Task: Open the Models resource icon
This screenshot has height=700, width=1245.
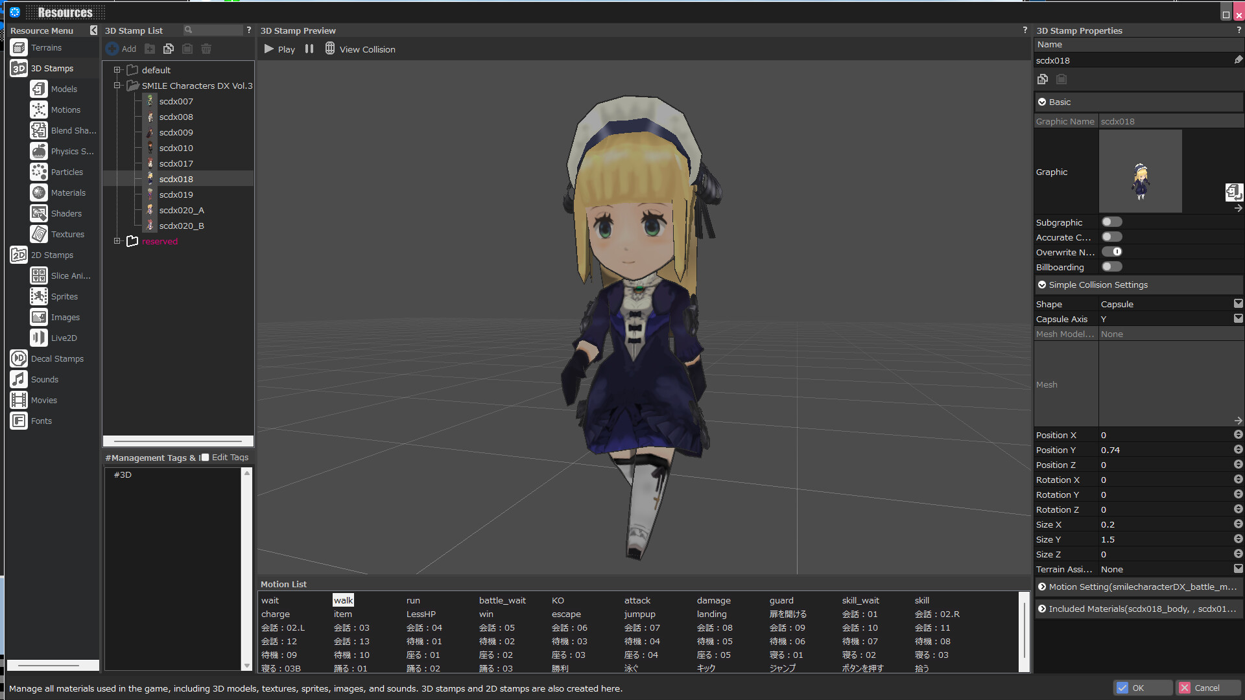Action: point(39,89)
